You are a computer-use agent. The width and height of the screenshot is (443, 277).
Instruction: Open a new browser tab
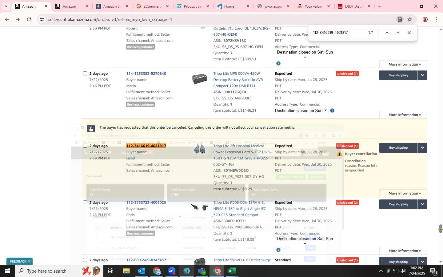click(380, 6)
